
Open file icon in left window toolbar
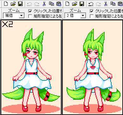pos(13,4)
